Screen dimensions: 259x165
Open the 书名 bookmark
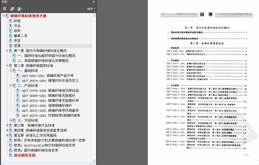(17, 26)
